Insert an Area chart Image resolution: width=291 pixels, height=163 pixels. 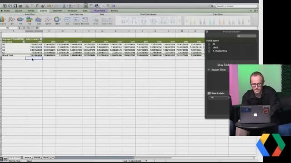click(38, 20)
